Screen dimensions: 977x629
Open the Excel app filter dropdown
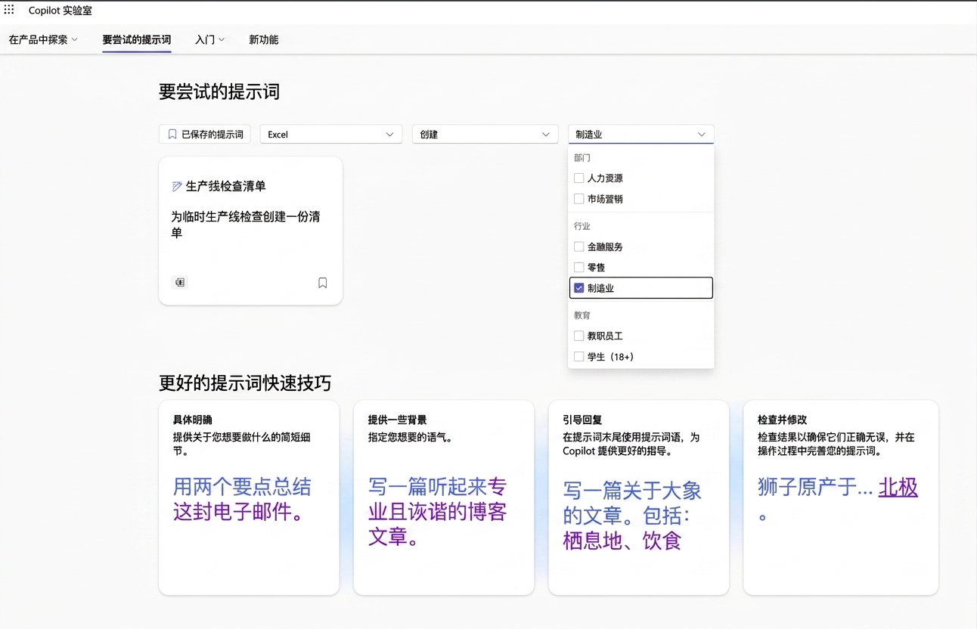pos(330,135)
